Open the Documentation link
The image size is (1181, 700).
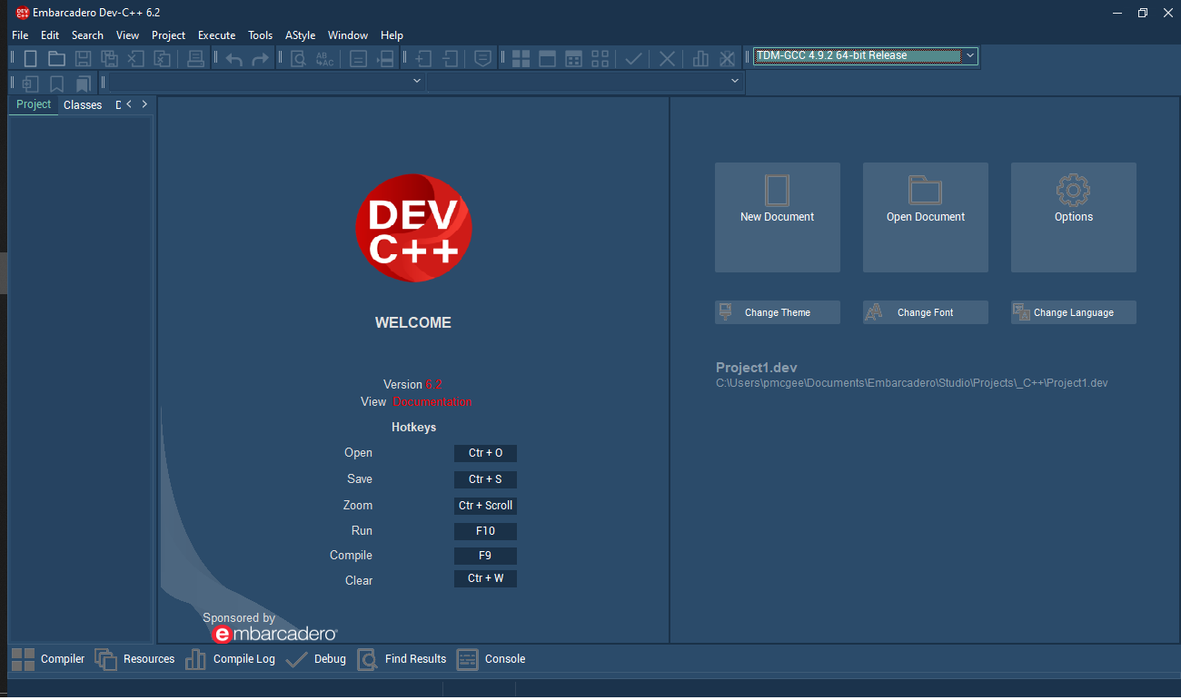432,401
